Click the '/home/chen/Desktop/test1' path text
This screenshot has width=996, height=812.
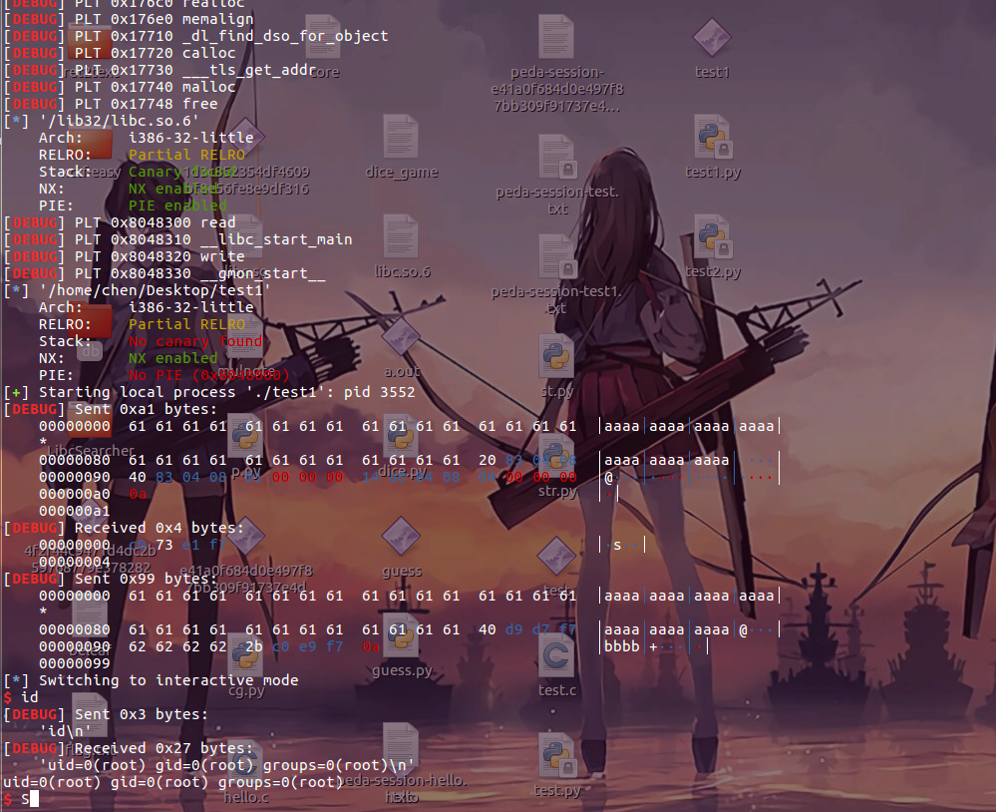coord(156,290)
